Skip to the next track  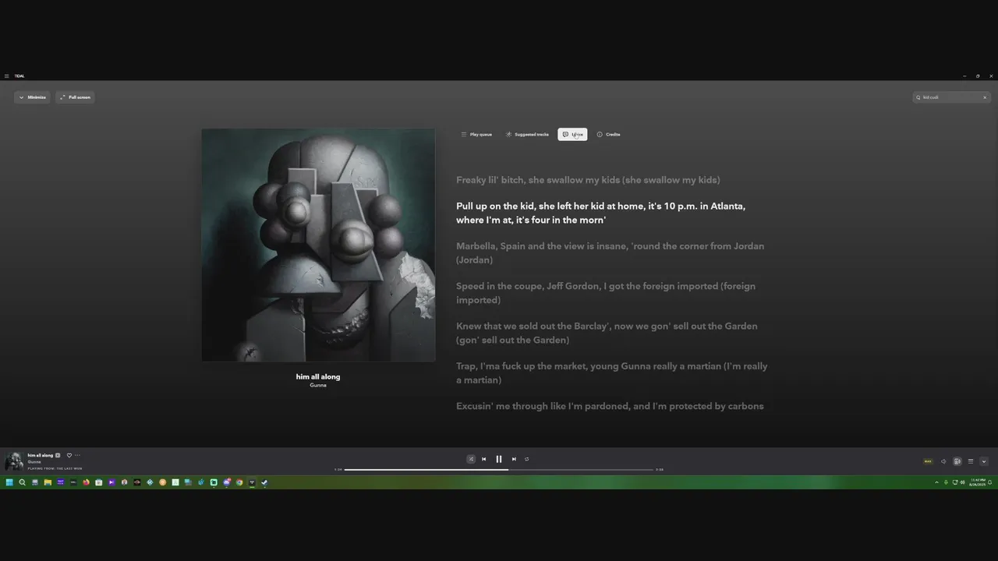coord(514,459)
